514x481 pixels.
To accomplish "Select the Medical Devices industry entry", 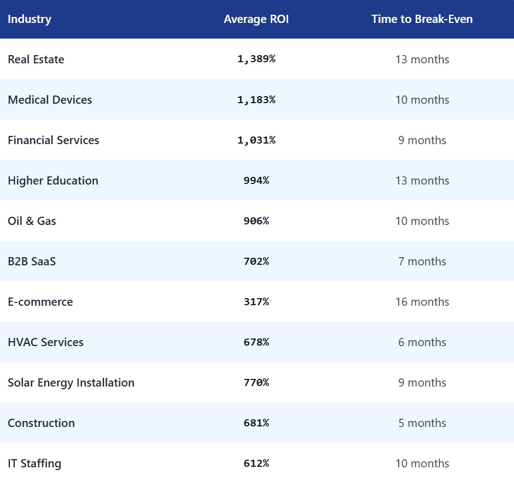I will [x=50, y=100].
